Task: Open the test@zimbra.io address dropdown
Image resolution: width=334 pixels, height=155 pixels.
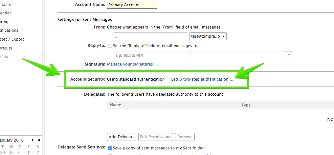Action: [208, 36]
